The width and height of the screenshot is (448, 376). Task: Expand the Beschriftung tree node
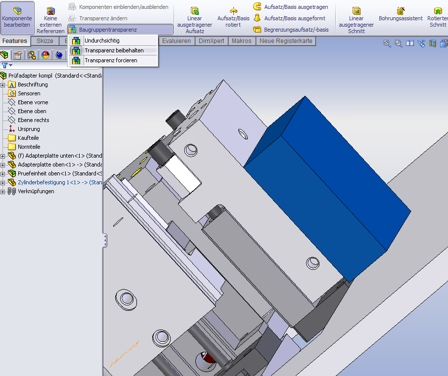click(3, 84)
